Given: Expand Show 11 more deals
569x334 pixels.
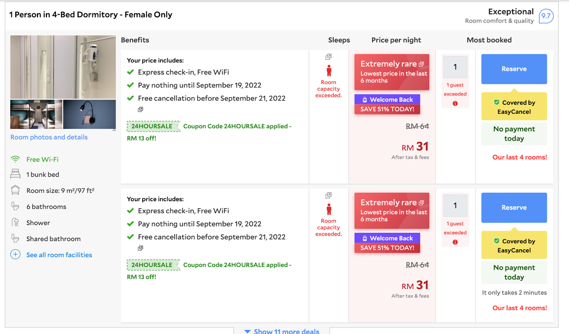Looking at the screenshot, I should coord(282,331).
